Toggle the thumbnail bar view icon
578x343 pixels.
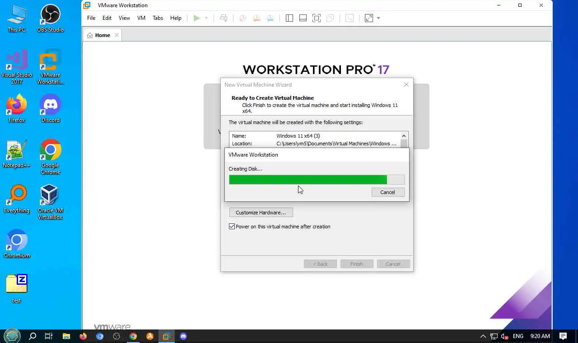303,18
